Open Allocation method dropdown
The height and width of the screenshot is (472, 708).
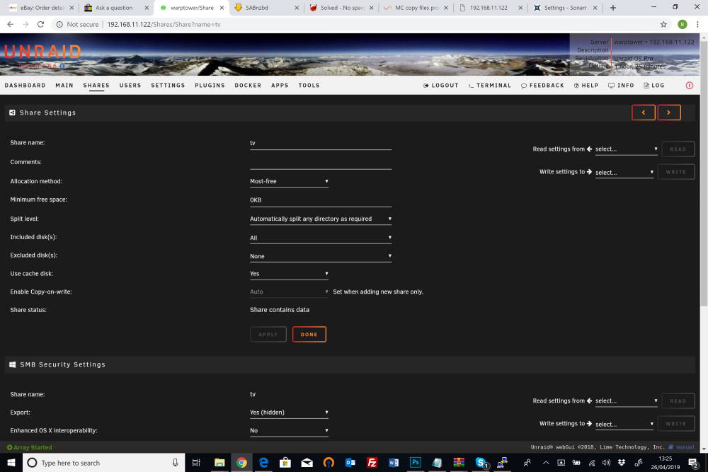click(290, 181)
